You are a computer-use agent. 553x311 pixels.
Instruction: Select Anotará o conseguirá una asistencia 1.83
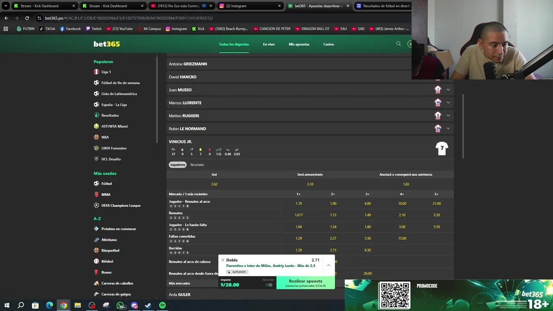[406, 184]
